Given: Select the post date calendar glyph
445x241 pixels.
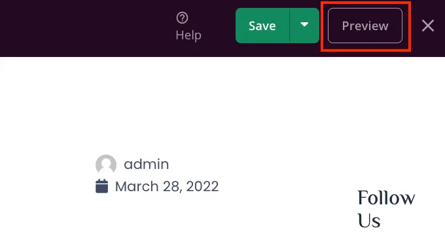Looking at the screenshot, I should tap(101, 186).
